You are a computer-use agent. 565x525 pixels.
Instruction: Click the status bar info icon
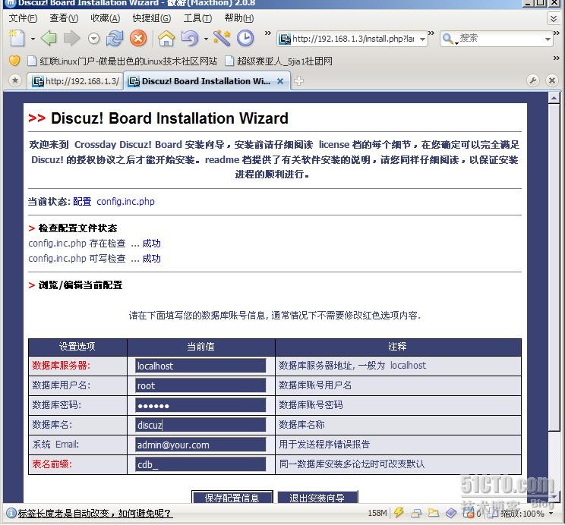[11, 513]
